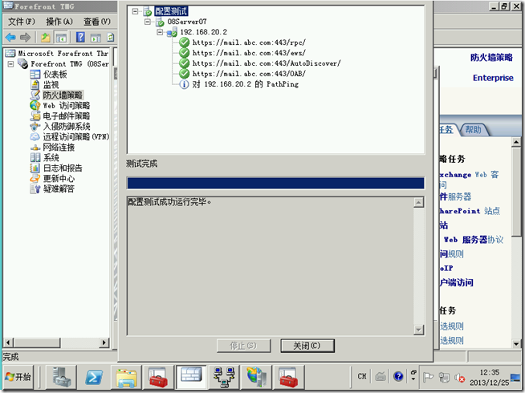
Task: Open the network computers taskbar icon
Action: [x=224, y=377]
